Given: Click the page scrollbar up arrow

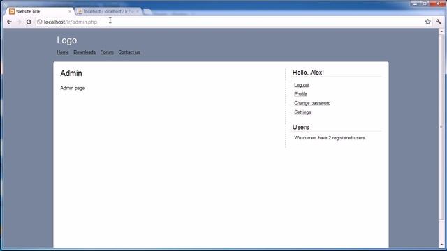Looking at the screenshot, I should [441, 31].
